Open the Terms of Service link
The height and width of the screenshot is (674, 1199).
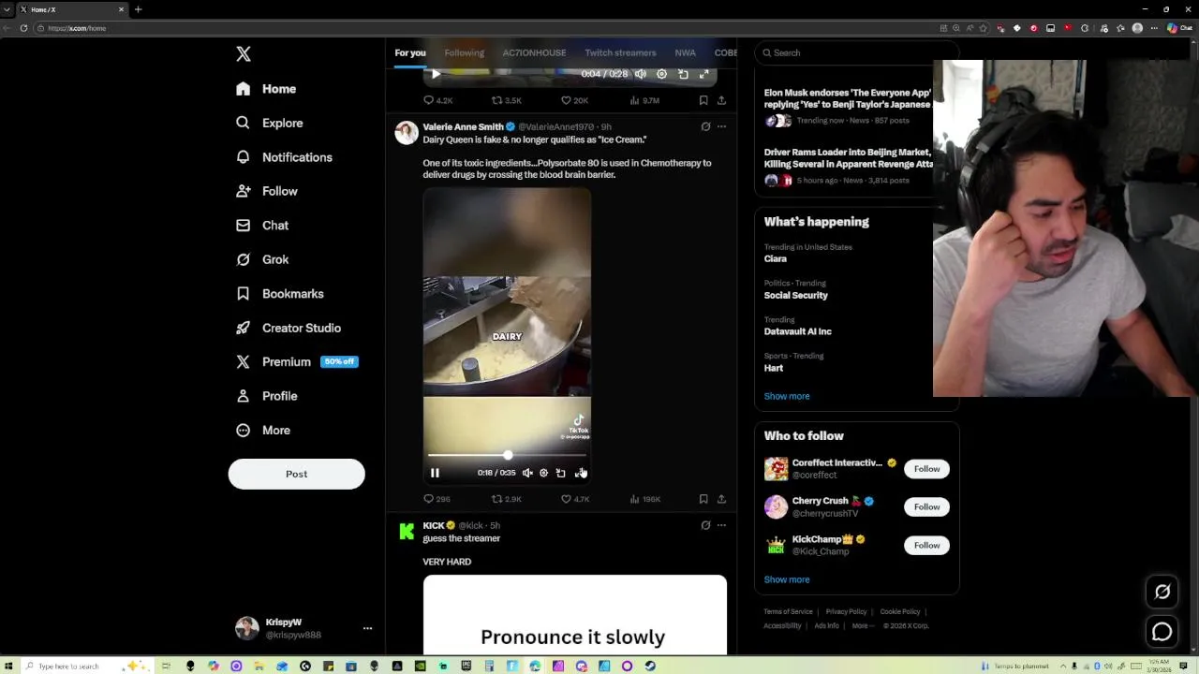[788, 611]
